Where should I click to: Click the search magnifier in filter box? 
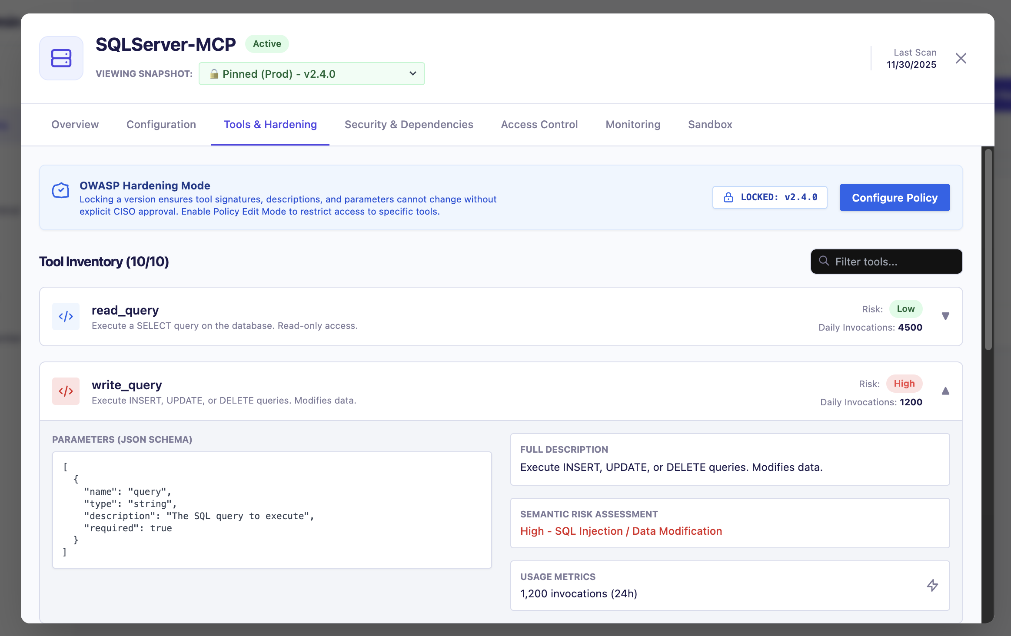tap(824, 261)
